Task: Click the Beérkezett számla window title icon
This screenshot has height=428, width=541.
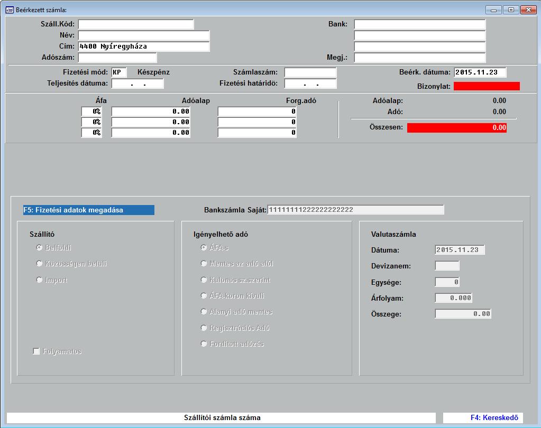Action: click(x=10, y=10)
